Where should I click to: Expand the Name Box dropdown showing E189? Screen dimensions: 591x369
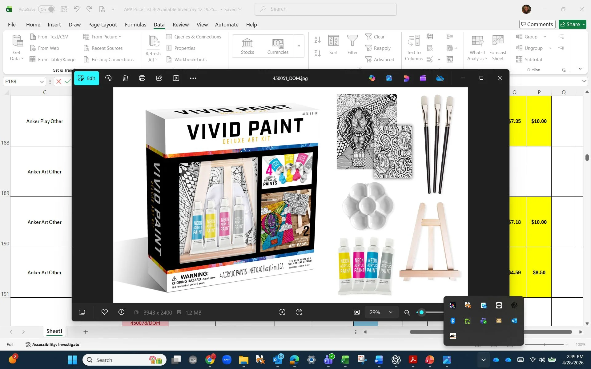[x=42, y=81]
